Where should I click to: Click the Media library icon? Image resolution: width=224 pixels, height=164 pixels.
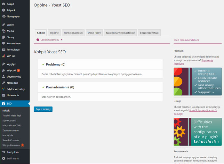click(4, 31)
